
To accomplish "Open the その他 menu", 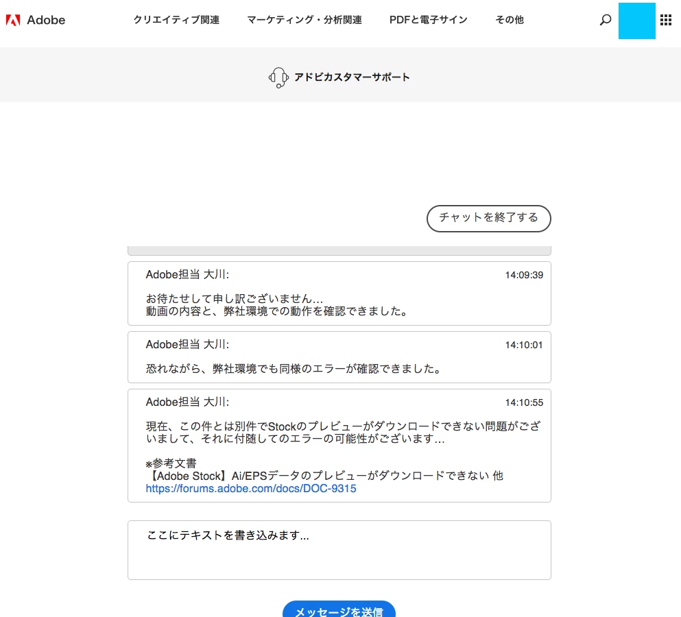I will pos(510,20).
